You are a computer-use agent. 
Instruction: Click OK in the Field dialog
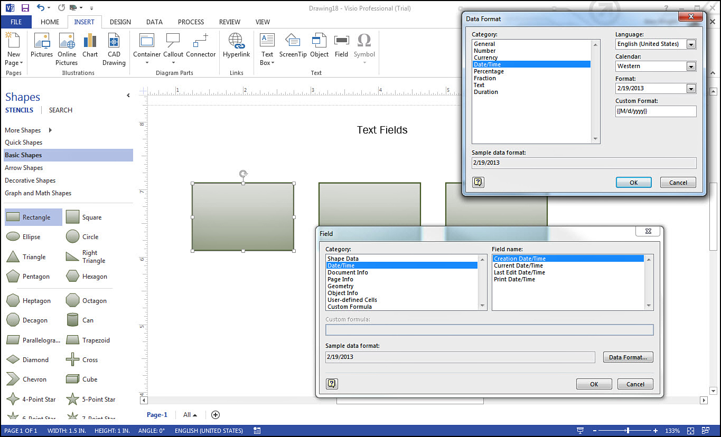point(594,384)
